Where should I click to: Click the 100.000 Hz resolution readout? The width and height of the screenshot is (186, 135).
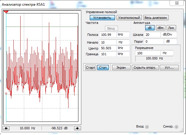coord(154,59)
